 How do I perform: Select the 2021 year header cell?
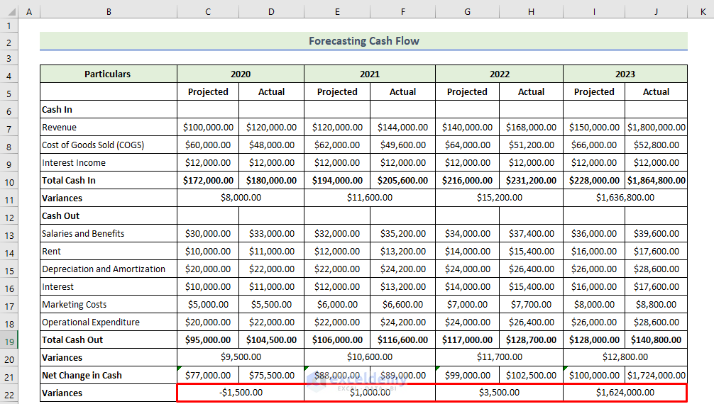click(369, 74)
